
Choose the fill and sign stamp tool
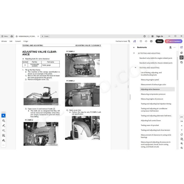3,140
